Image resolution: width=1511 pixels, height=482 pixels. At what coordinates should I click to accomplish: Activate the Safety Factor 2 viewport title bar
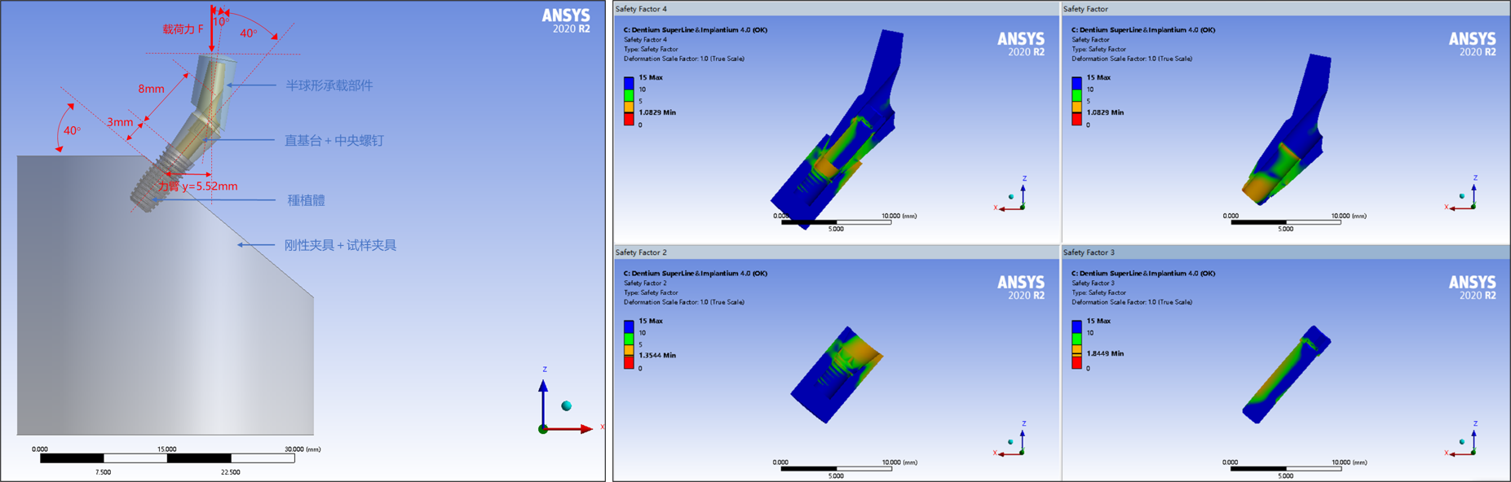[837, 252]
